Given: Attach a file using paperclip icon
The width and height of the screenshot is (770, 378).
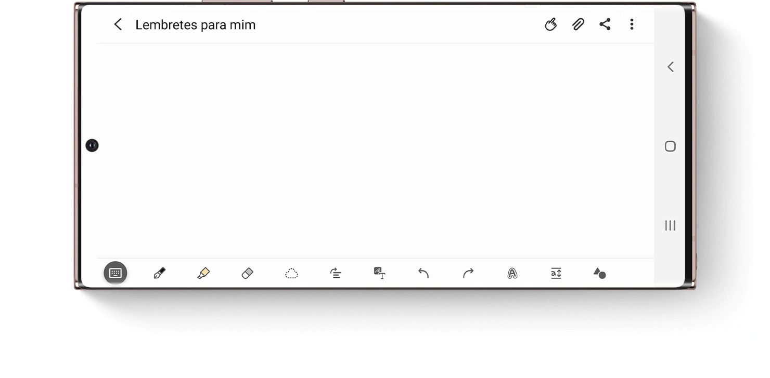Looking at the screenshot, I should point(578,24).
